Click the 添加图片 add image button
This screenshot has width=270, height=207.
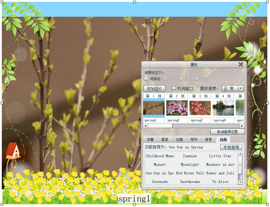point(154,88)
